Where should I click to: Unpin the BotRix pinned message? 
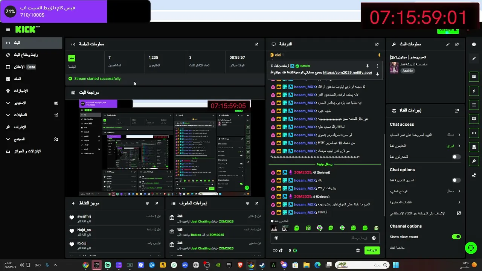point(368,66)
